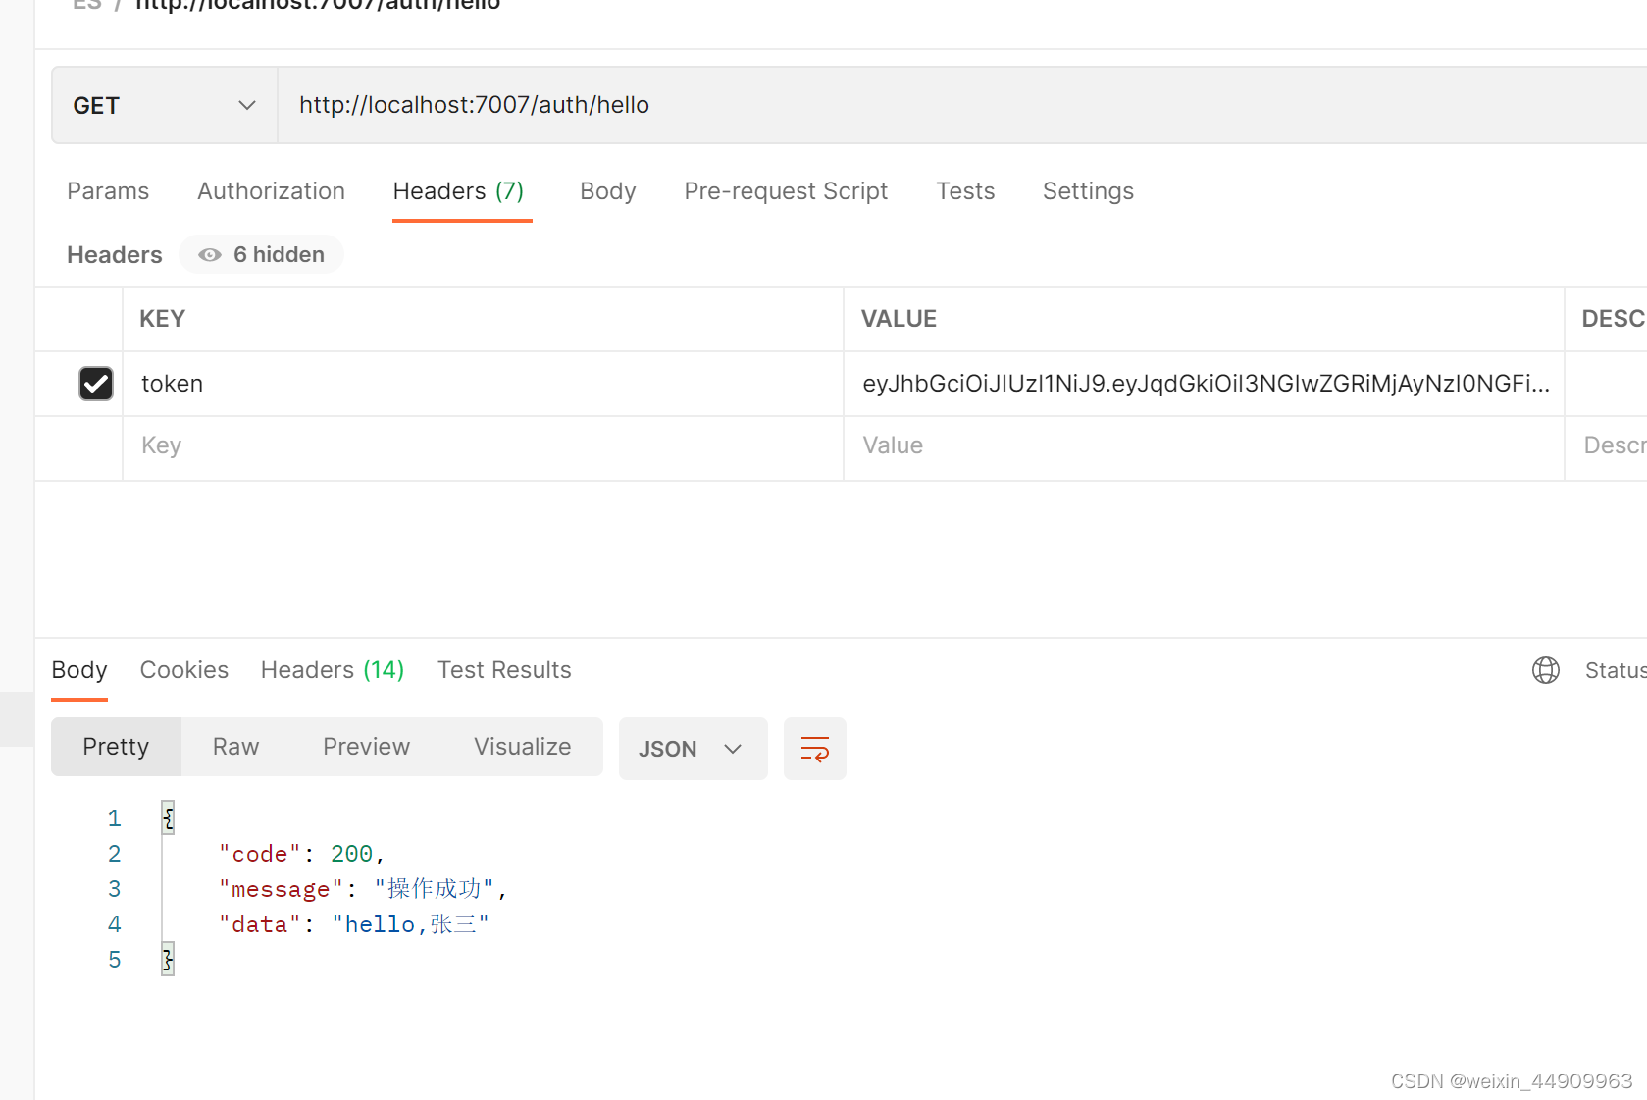This screenshot has height=1100, width=1647.
Task: Switch to Preview response view
Action: [x=367, y=747]
